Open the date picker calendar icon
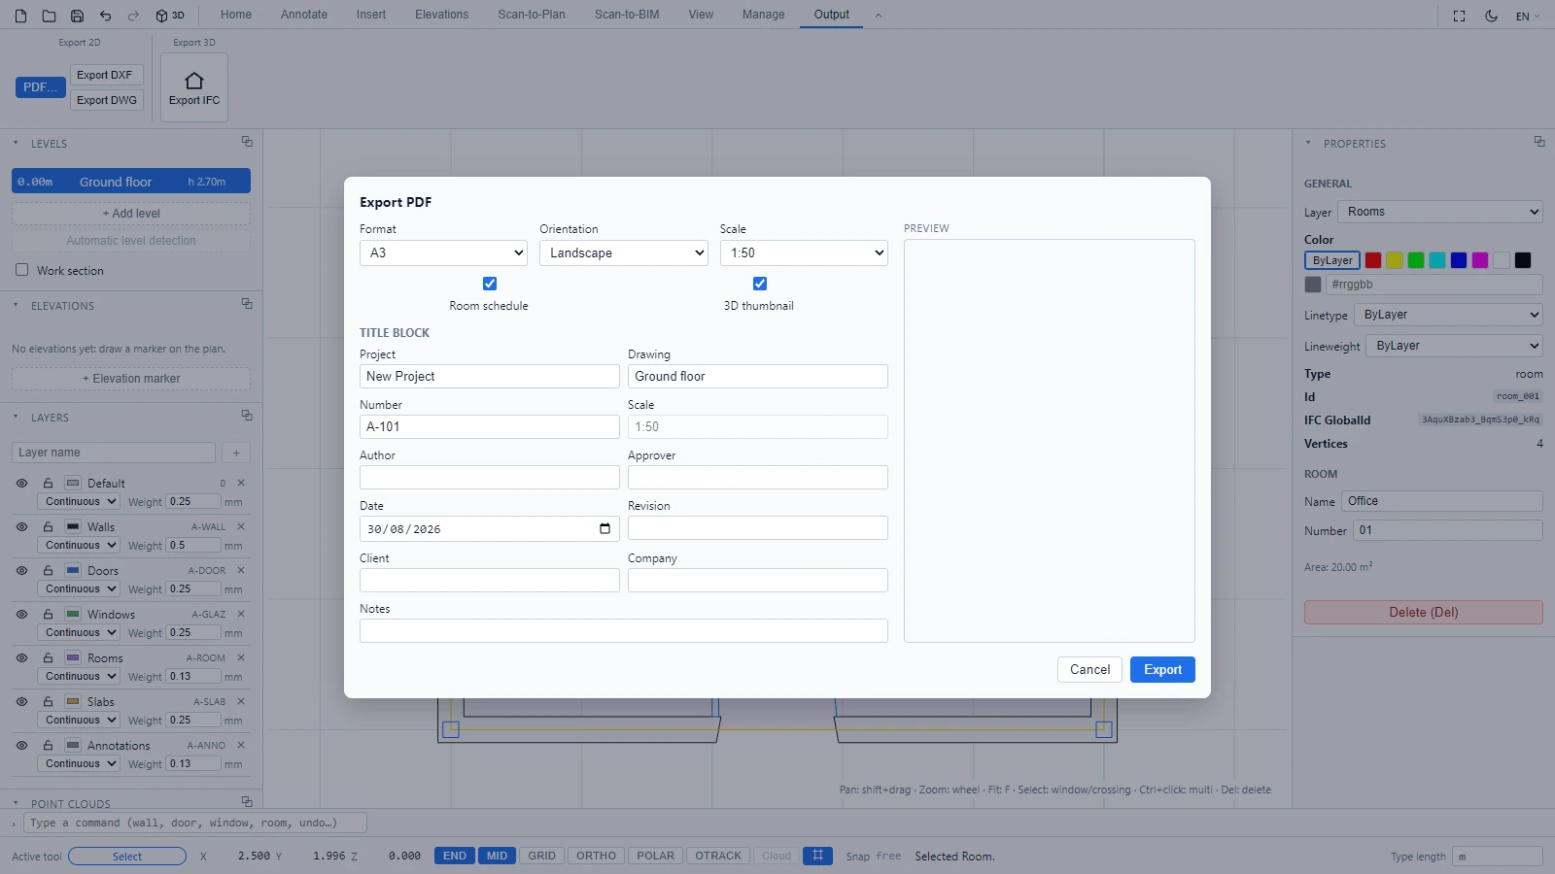1555x874 pixels. coord(605,528)
